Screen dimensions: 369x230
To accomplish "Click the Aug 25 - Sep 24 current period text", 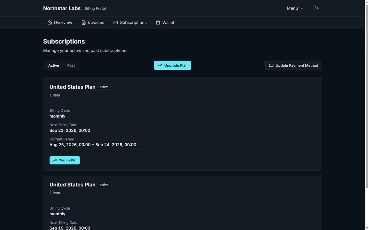I will pos(93,145).
